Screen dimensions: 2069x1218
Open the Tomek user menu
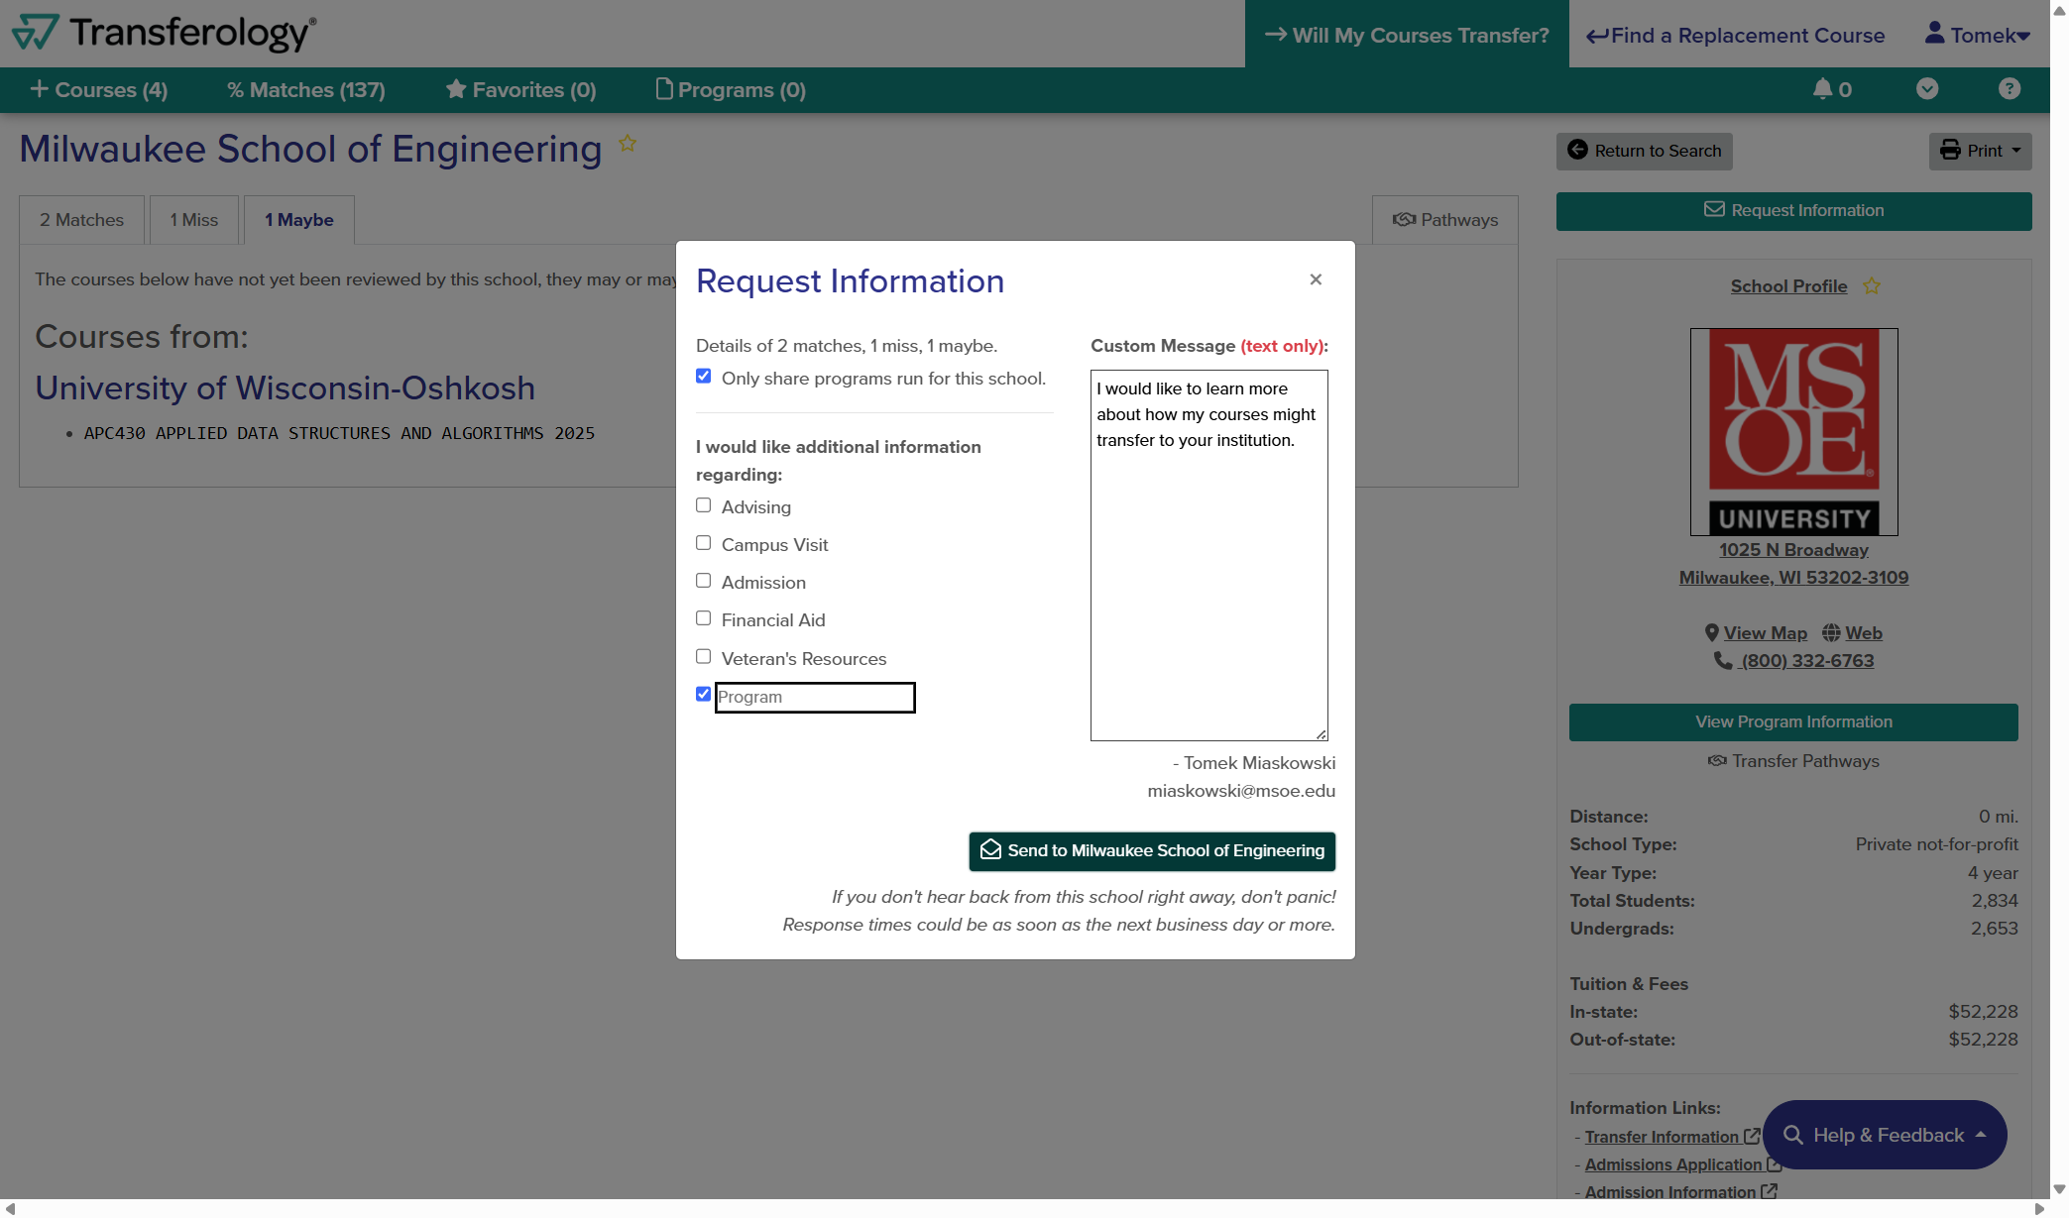coord(1977,35)
